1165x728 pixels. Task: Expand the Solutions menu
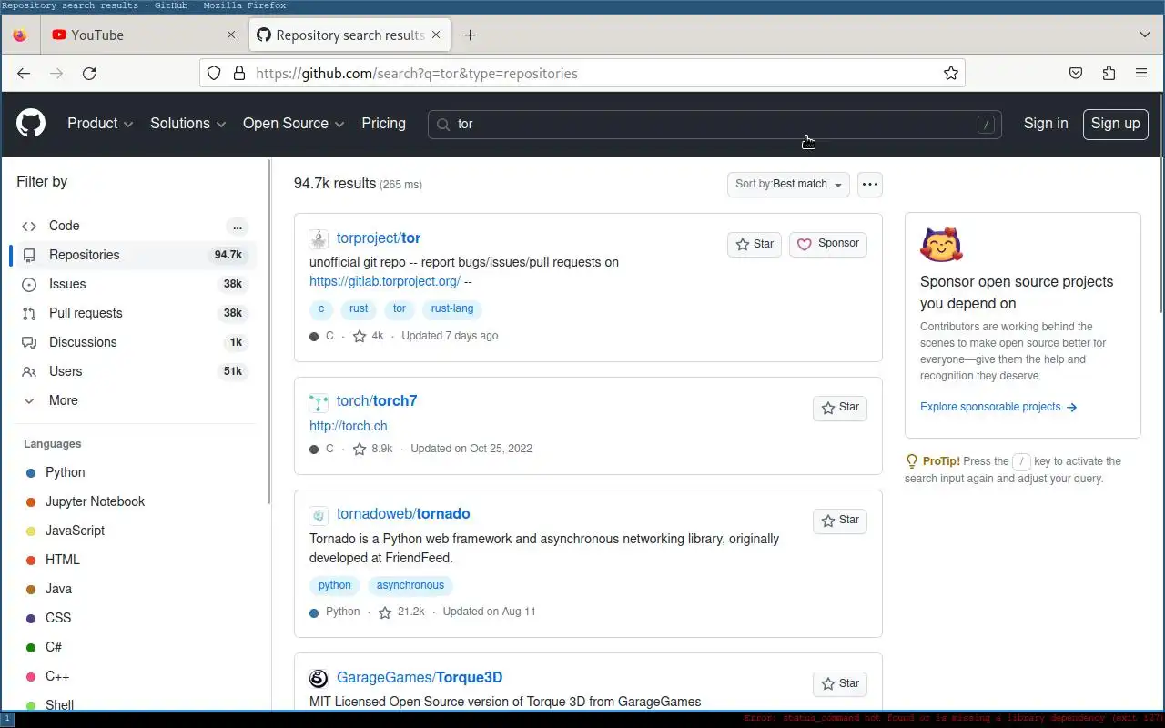[188, 124]
